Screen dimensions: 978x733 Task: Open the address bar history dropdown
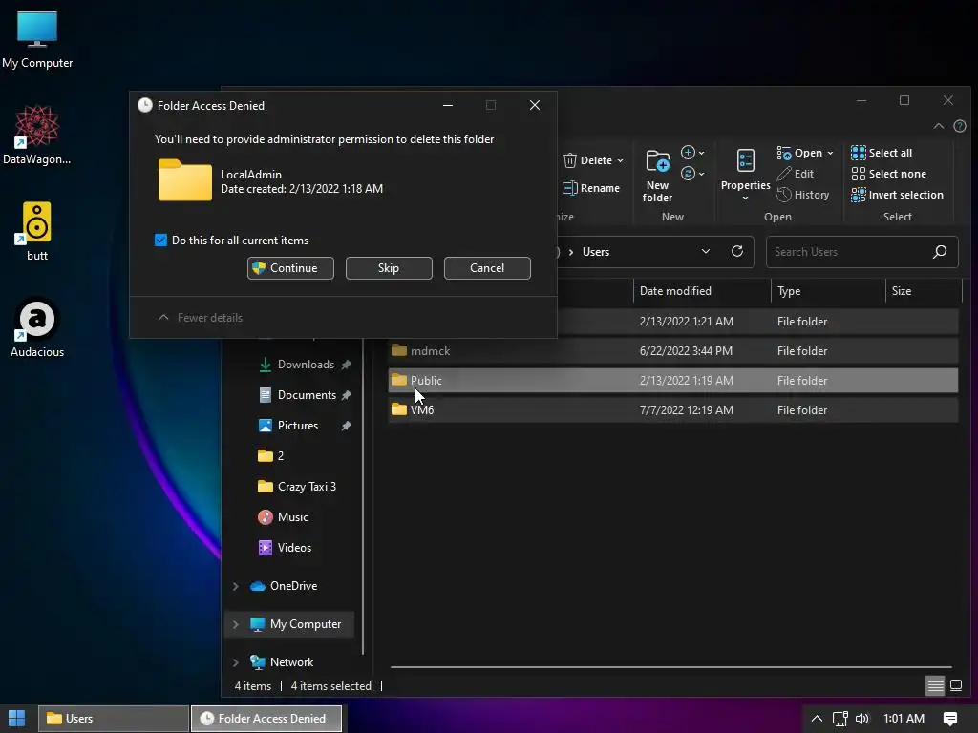tap(706, 251)
